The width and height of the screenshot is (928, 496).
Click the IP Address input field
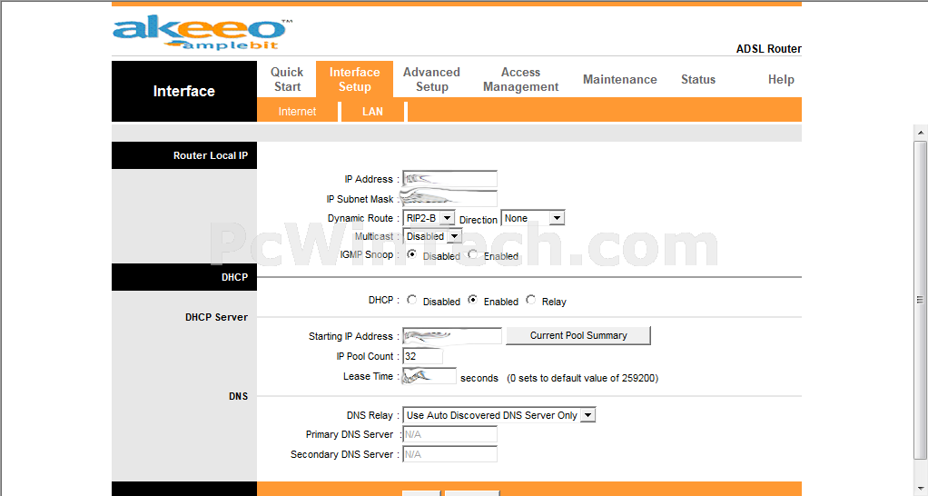449,179
